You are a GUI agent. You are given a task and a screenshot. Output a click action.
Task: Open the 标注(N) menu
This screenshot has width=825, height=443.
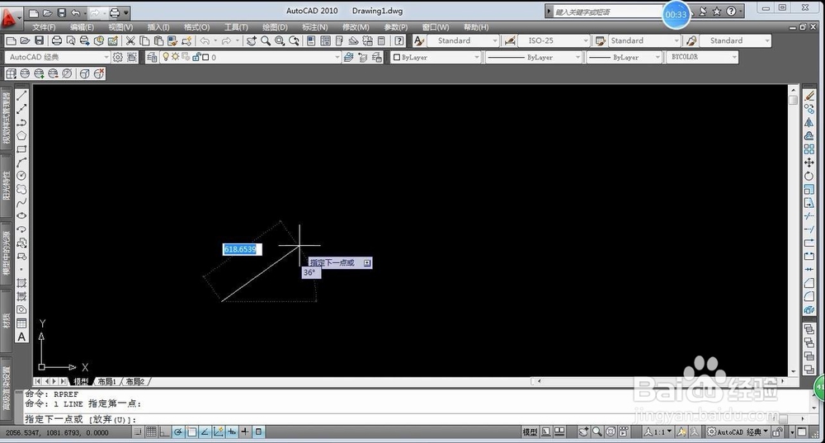click(314, 27)
